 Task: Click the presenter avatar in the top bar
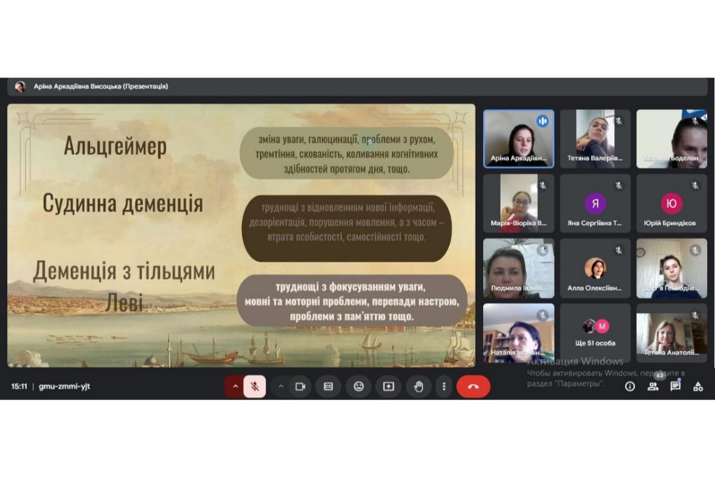tap(20, 86)
